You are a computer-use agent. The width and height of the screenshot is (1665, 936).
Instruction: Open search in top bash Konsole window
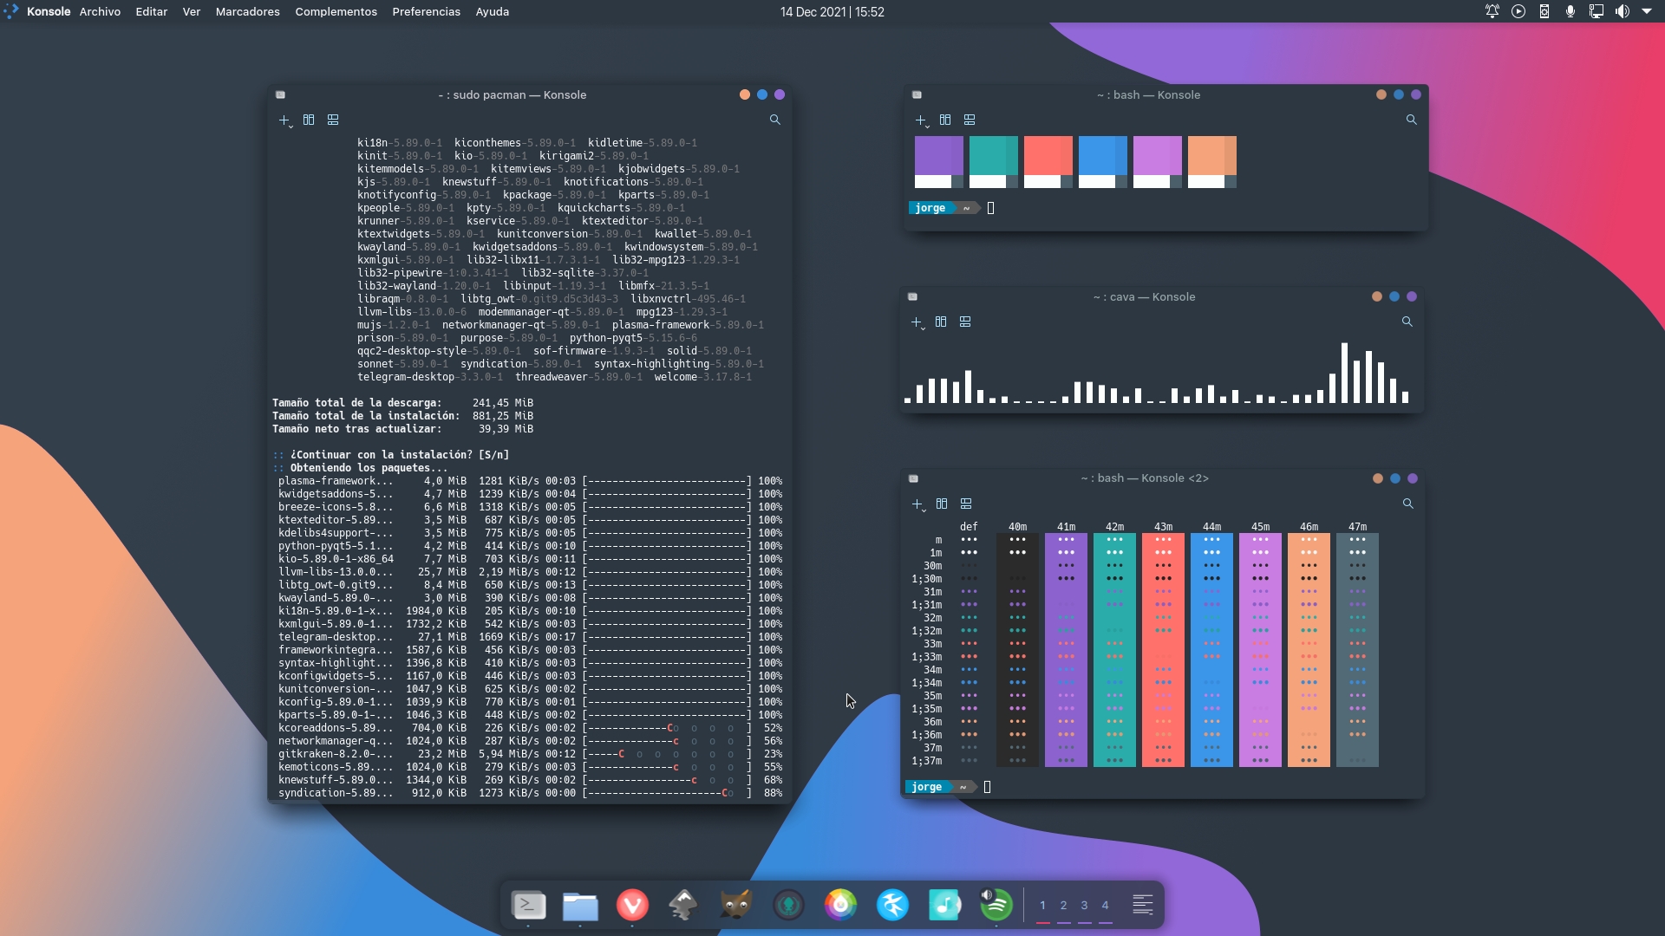pyautogui.click(x=1412, y=120)
